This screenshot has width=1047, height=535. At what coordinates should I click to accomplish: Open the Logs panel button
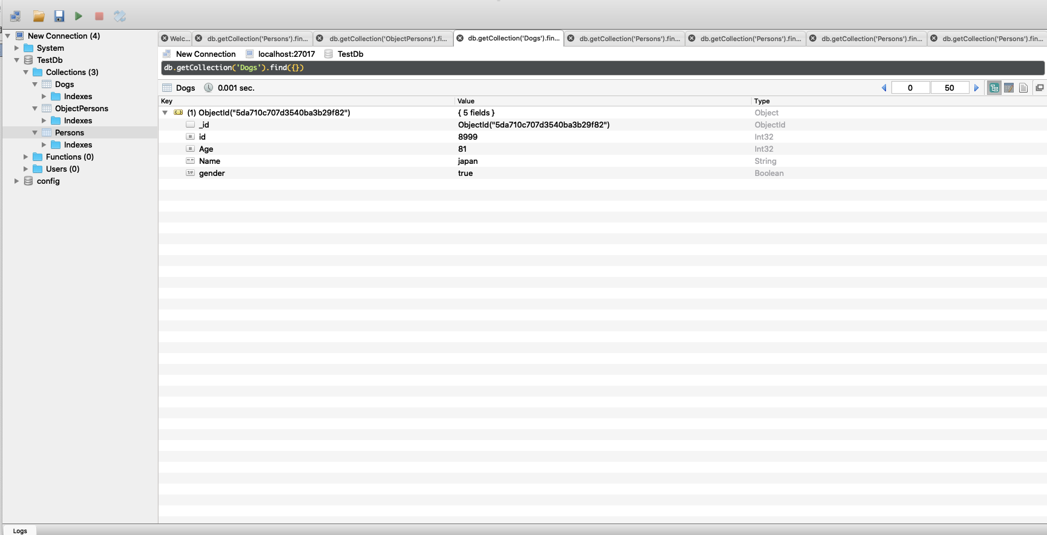point(20,531)
